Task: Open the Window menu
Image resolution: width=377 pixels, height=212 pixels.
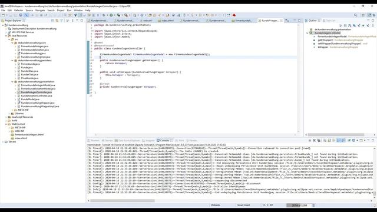Action: pyautogui.click(x=78, y=11)
